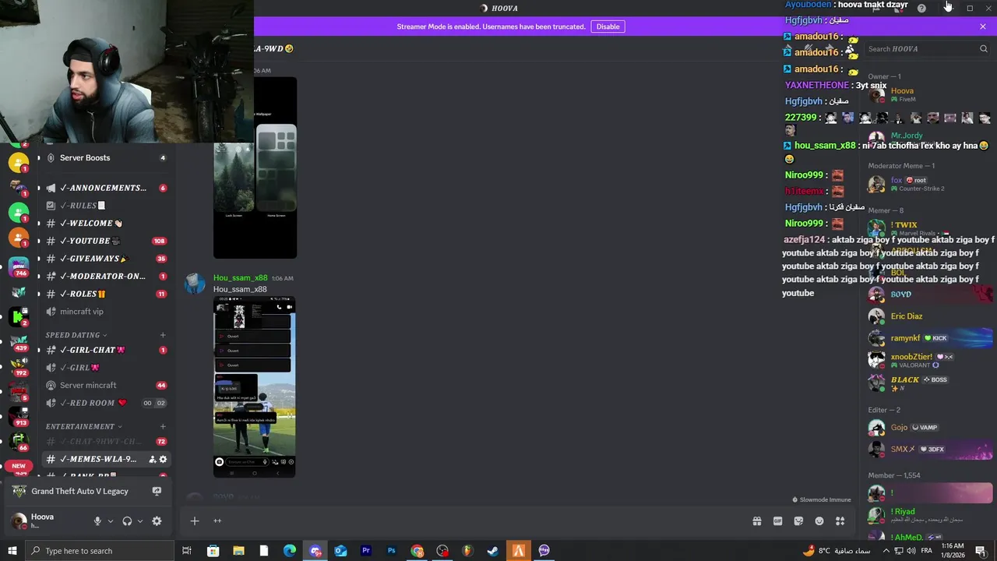Join the mincraft vip voice channel
This screenshot has width=997, height=561.
[x=104, y=312]
